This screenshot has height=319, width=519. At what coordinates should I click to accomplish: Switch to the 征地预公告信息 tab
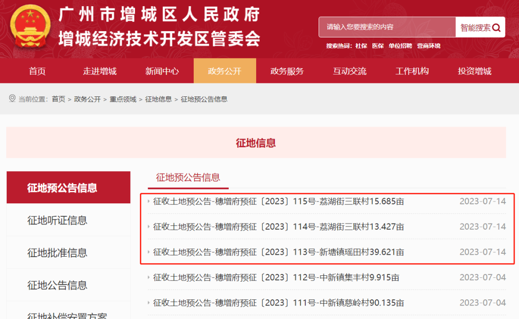pyautogui.click(x=189, y=178)
